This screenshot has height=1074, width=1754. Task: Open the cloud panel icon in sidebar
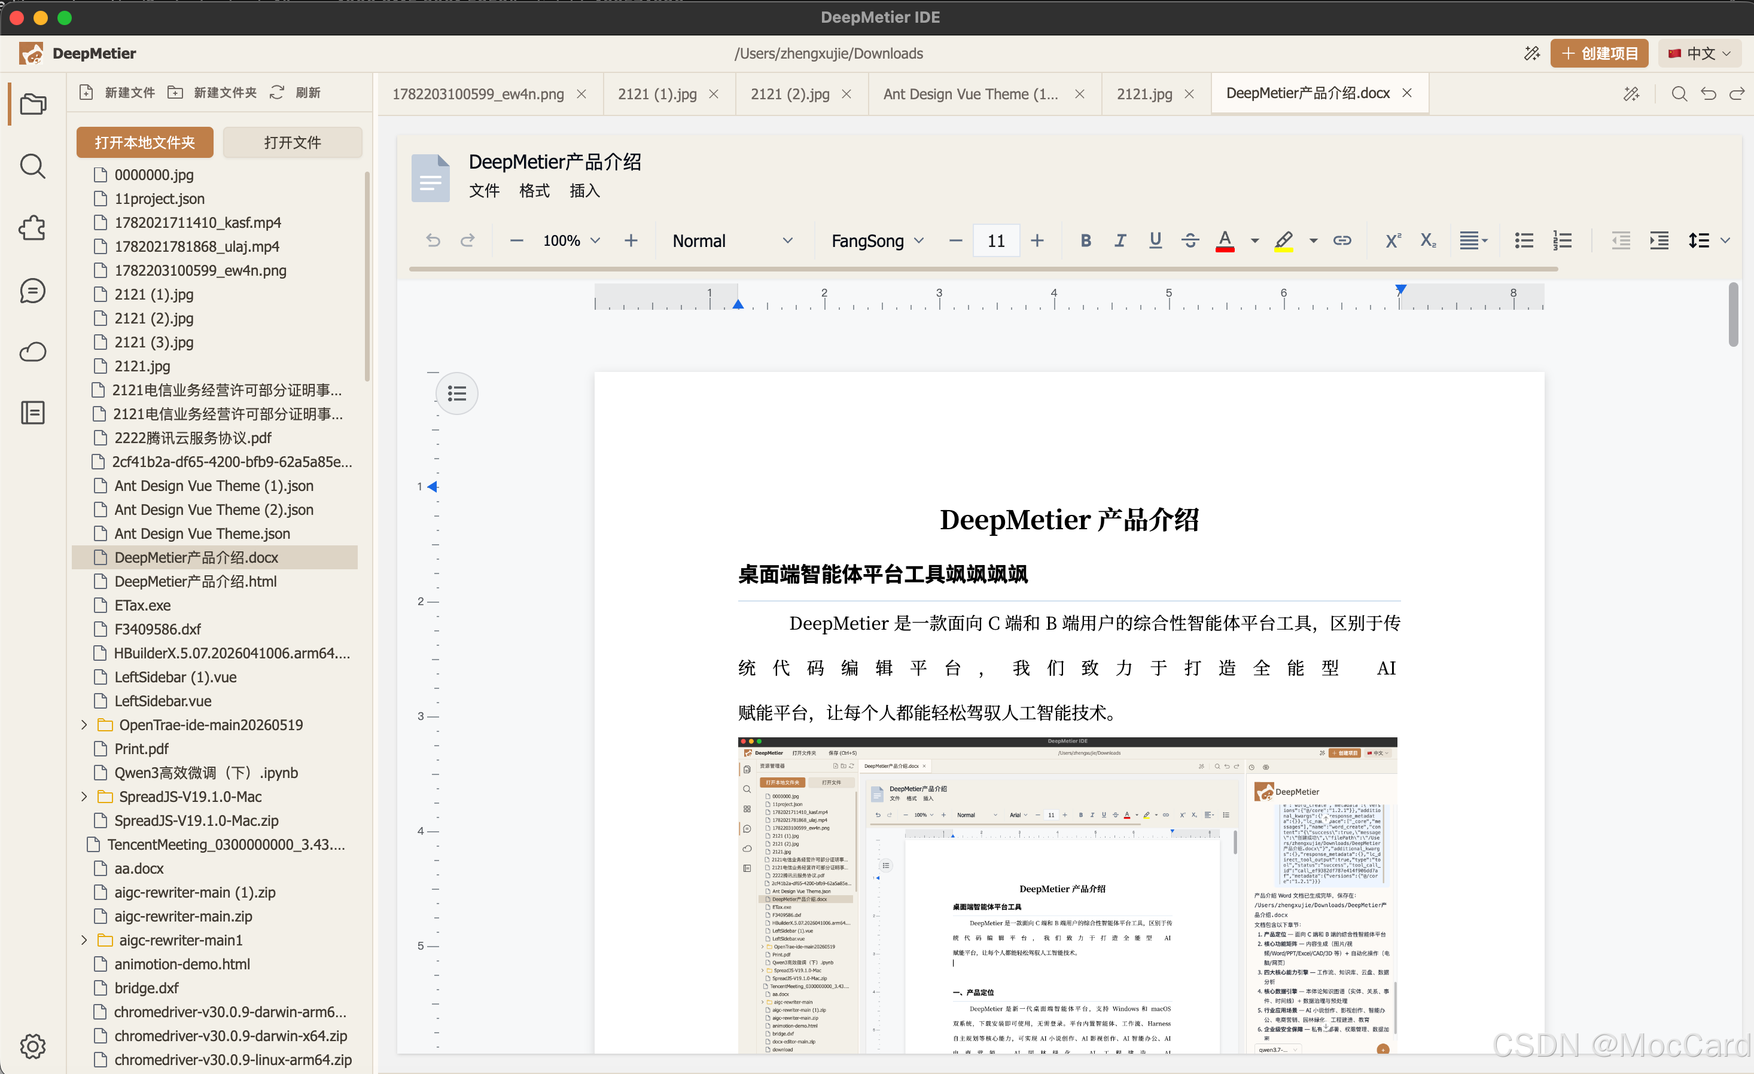33,352
